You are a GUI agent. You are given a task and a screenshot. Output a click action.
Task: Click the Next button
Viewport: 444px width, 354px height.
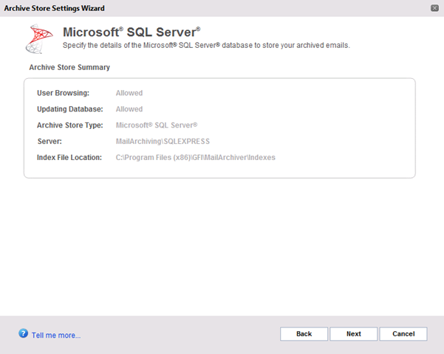(353, 334)
